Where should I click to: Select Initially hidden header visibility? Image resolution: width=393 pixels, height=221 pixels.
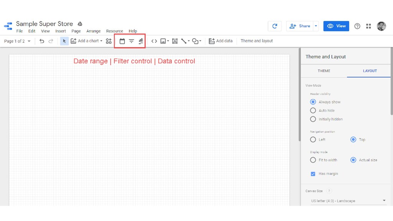pos(313,119)
